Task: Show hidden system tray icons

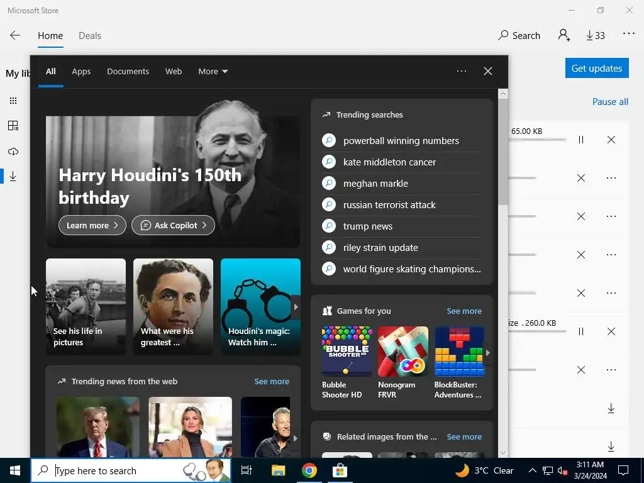Action: click(532, 470)
